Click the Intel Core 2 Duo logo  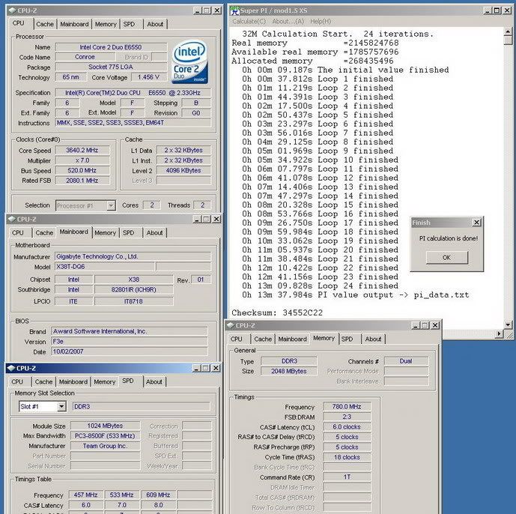[x=190, y=63]
